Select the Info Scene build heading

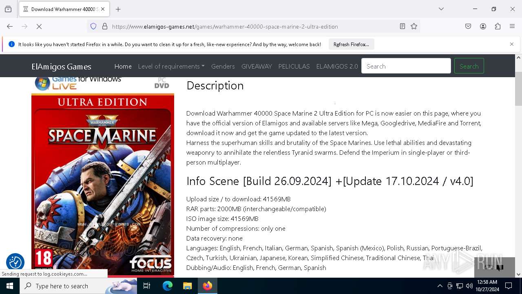click(330, 181)
